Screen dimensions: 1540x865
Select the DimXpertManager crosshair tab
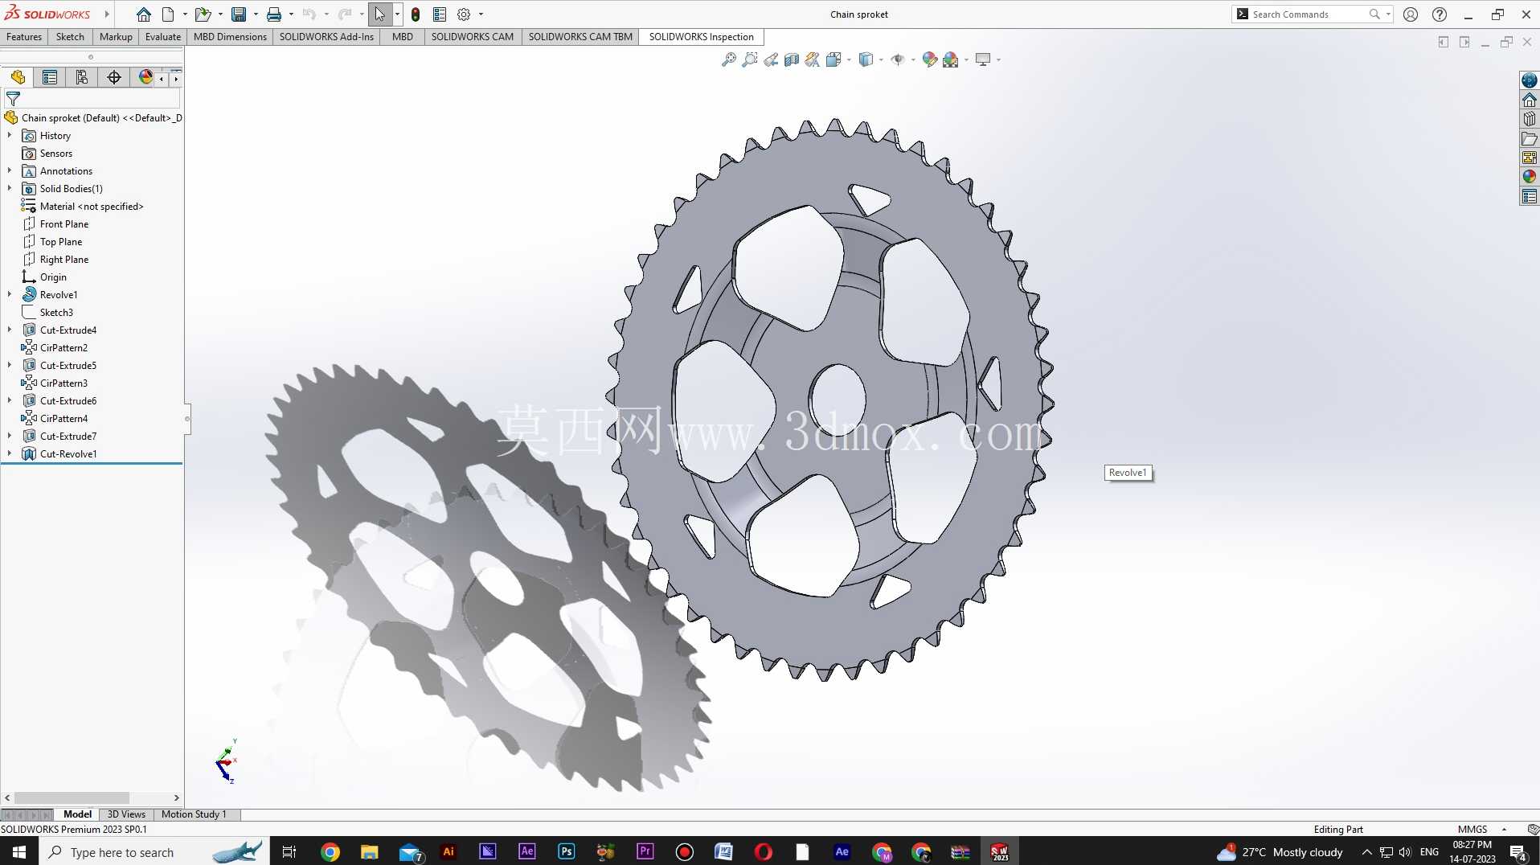[x=114, y=77]
